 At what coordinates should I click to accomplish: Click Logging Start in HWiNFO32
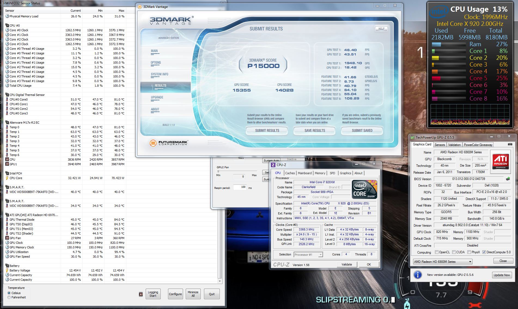[x=153, y=294]
